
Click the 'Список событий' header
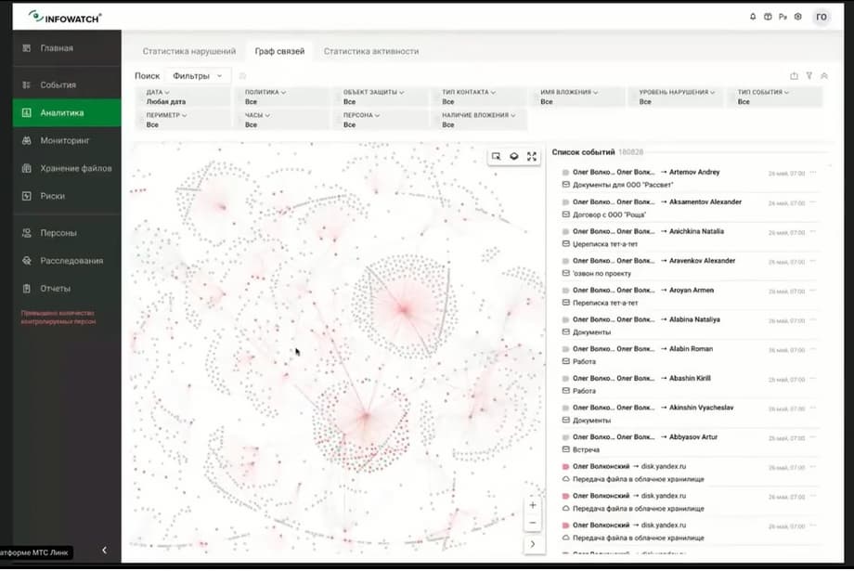pos(583,152)
